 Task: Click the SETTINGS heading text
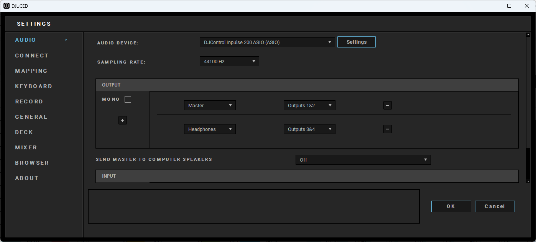34,24
